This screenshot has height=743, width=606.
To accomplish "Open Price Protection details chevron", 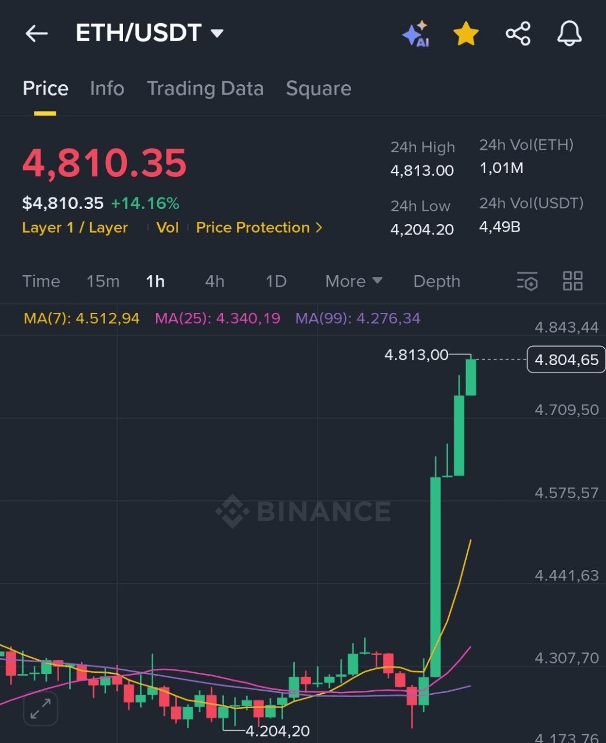I will (319, 228).
